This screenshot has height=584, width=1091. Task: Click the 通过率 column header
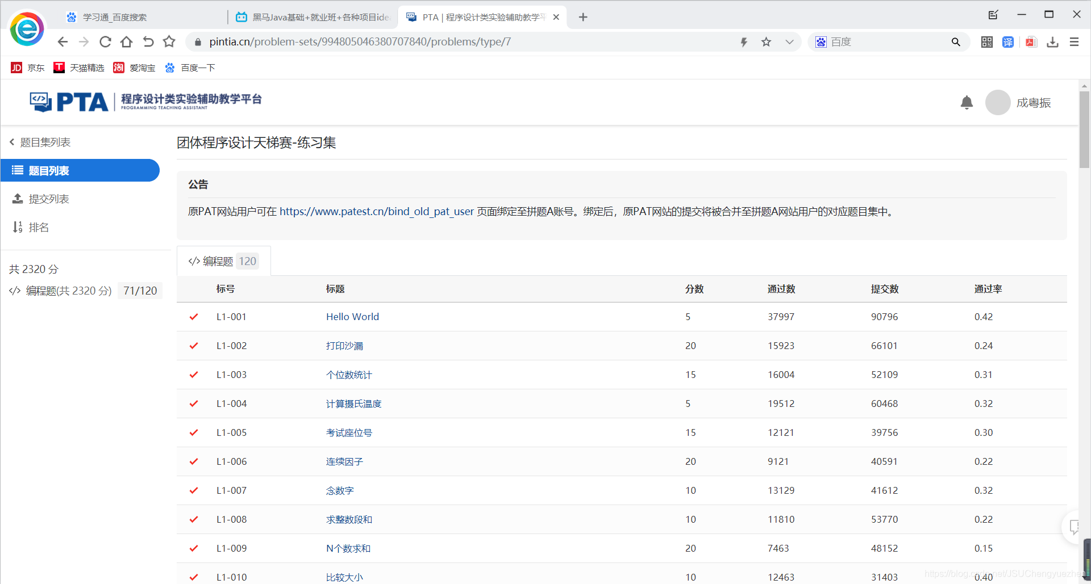(x=988, y=289)
